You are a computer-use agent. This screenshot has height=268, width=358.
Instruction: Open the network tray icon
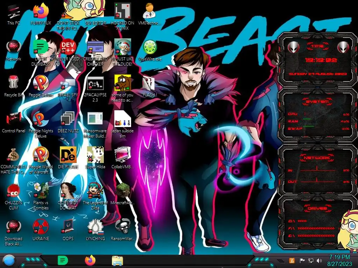click(310, 260)
